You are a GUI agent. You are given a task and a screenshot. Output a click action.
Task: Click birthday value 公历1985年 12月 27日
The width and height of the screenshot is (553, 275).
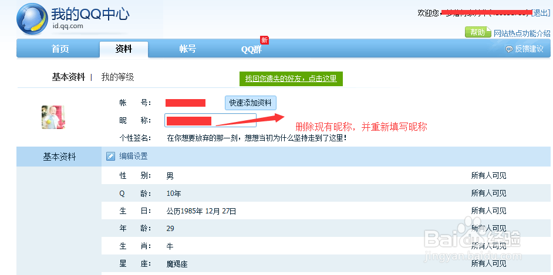pos(201,211)
